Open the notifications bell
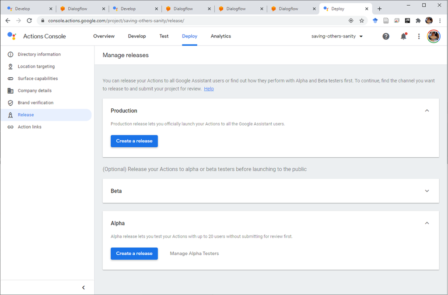 coord(403,36)
